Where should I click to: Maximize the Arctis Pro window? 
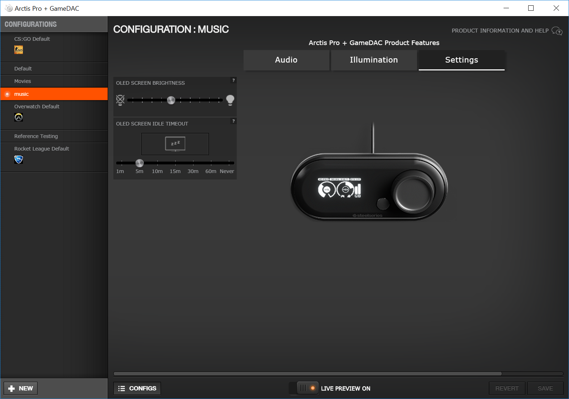click(x=531, y=8)
